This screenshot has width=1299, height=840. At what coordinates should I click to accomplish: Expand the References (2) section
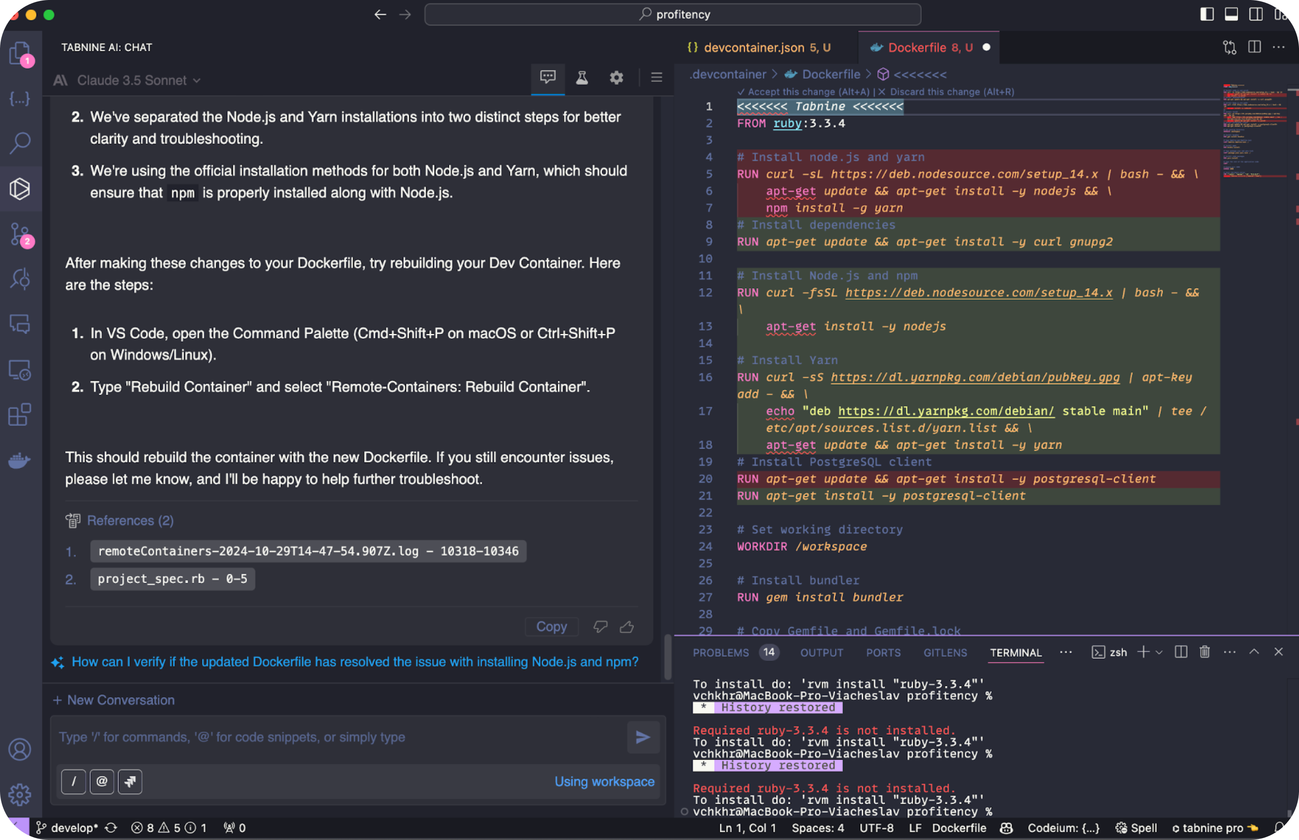point(130,520)
